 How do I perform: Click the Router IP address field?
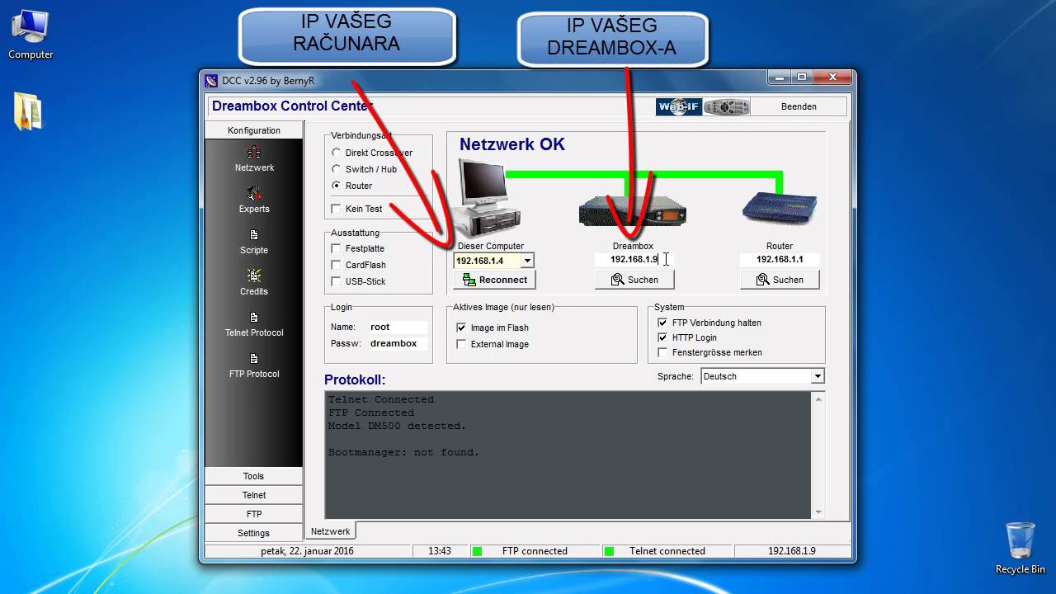[780, 259]
